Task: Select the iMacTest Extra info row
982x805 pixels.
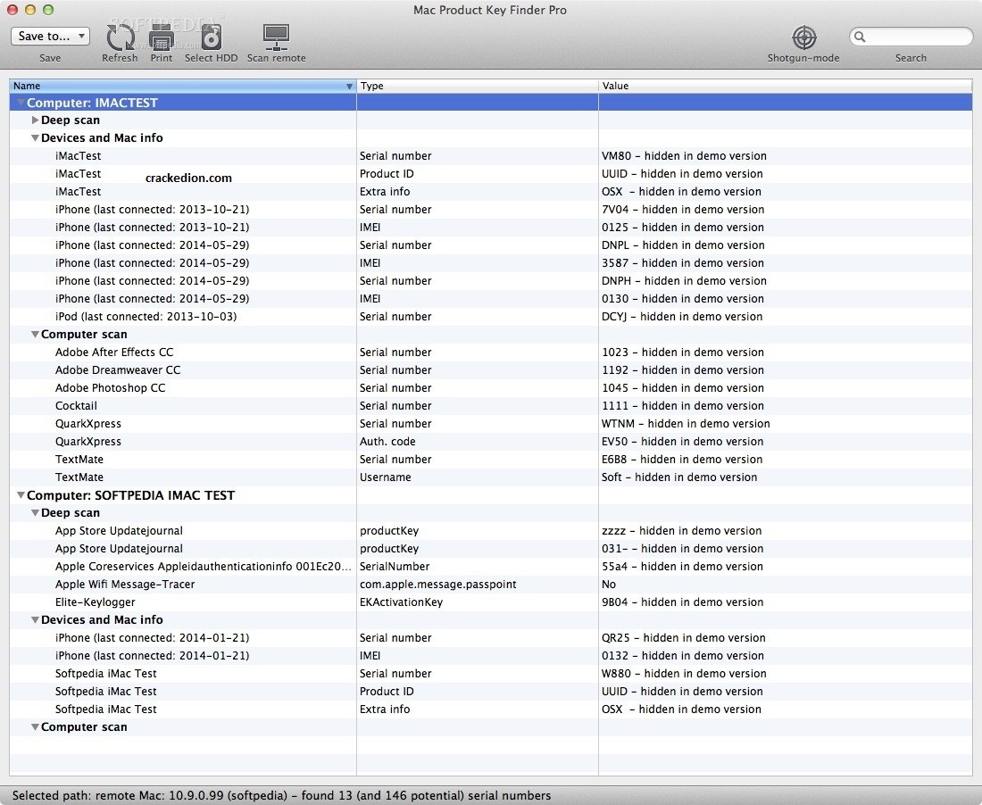Action: coord(491,192)
